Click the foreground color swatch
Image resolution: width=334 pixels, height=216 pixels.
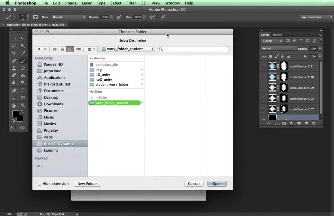pyautogui.click(x=15, y=114)
